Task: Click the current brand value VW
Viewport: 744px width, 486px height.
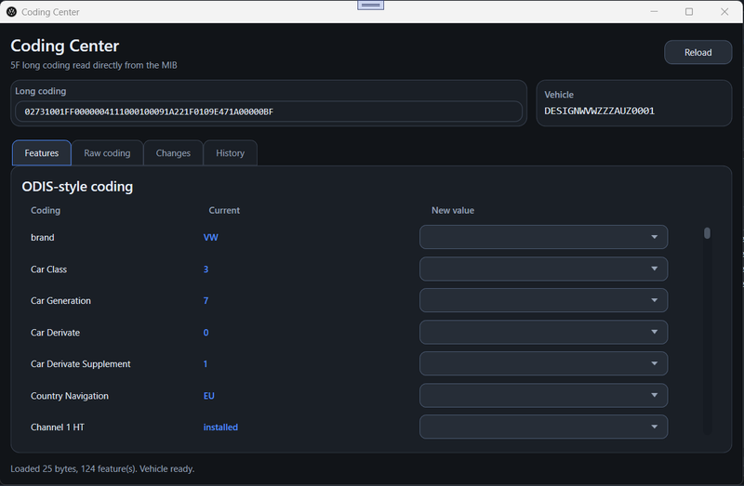Action: pyautogui.click(x=211, y=238)
